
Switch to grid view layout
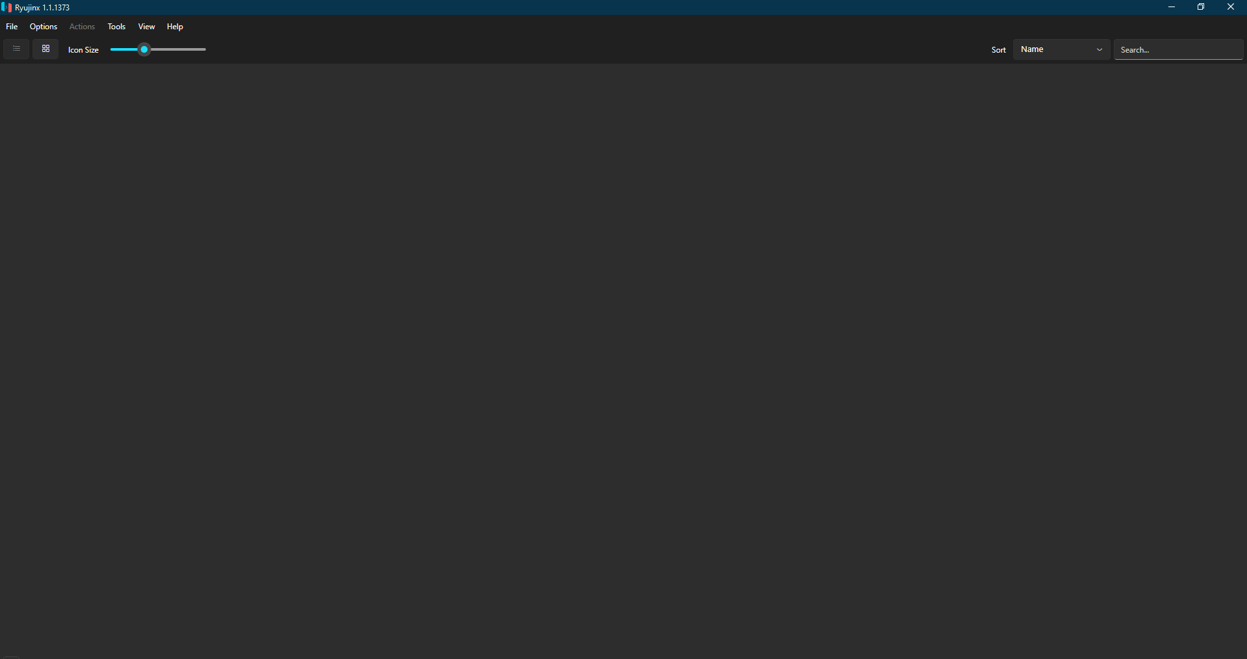[x=45, y=49]
